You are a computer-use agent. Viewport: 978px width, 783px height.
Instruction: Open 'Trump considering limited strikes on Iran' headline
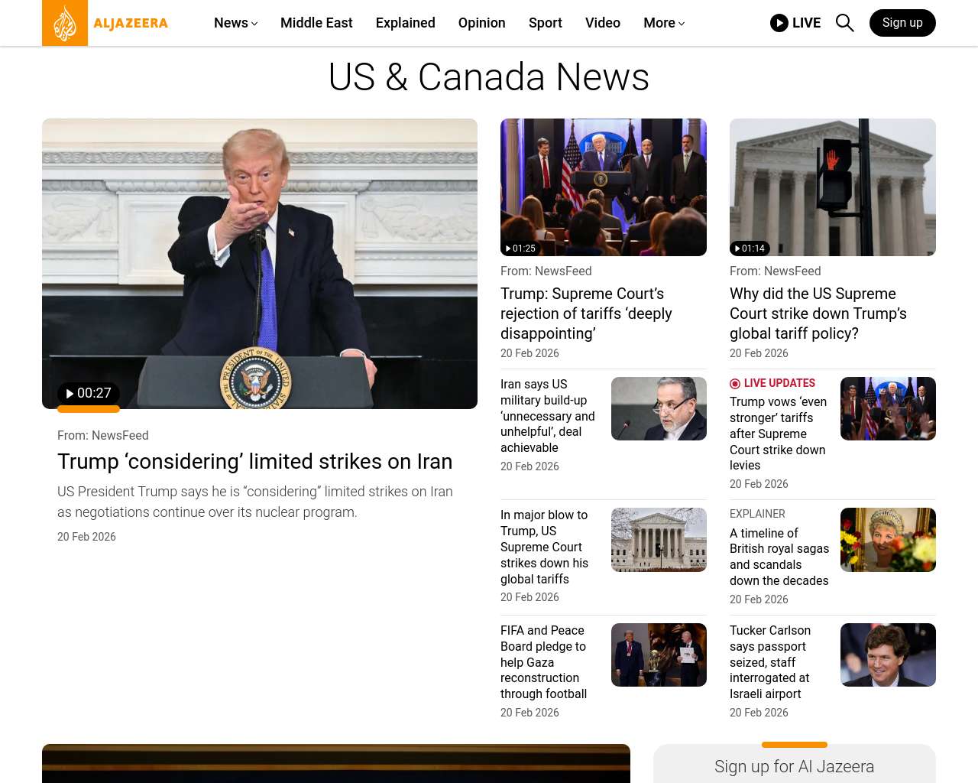coord(254,462)
